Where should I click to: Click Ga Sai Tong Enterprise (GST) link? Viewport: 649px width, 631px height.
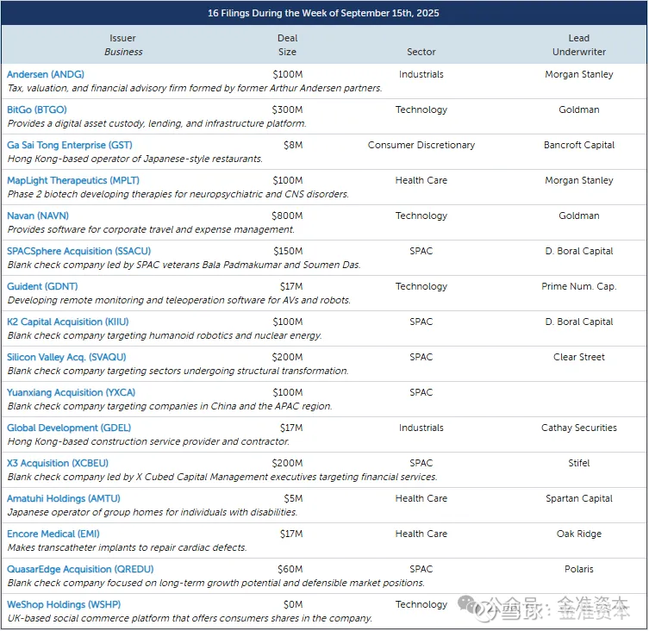coord(70,146)
